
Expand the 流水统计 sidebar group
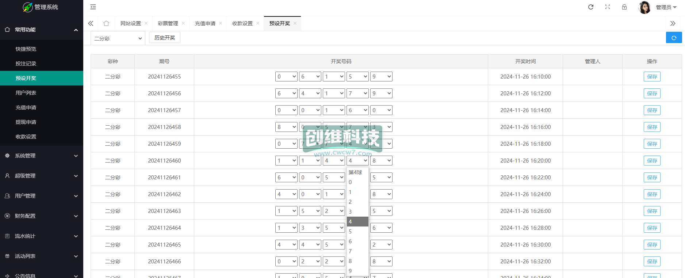42,236
